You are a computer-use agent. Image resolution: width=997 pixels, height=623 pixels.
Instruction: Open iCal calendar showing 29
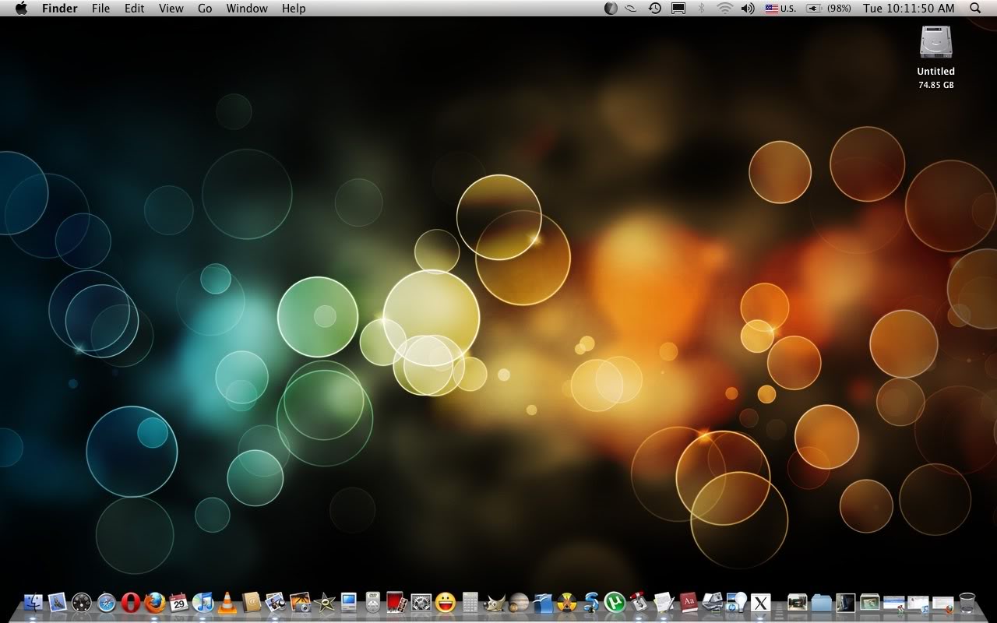coord(178,602)
